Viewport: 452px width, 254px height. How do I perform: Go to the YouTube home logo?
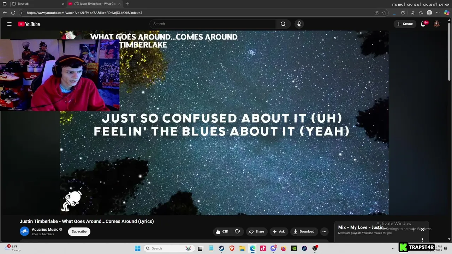click(29, 24)
